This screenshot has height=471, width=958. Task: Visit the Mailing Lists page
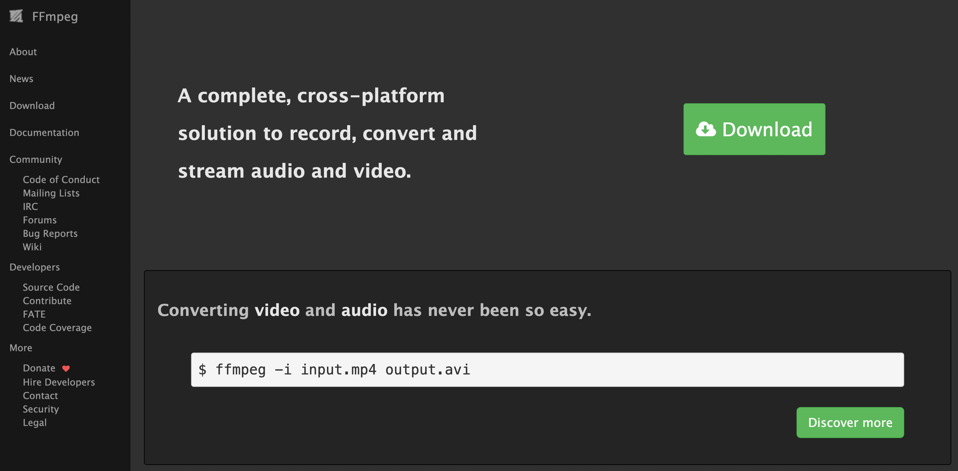(51, 193)
